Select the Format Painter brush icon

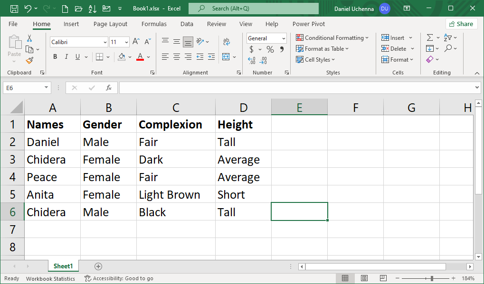tap(29, 60)
